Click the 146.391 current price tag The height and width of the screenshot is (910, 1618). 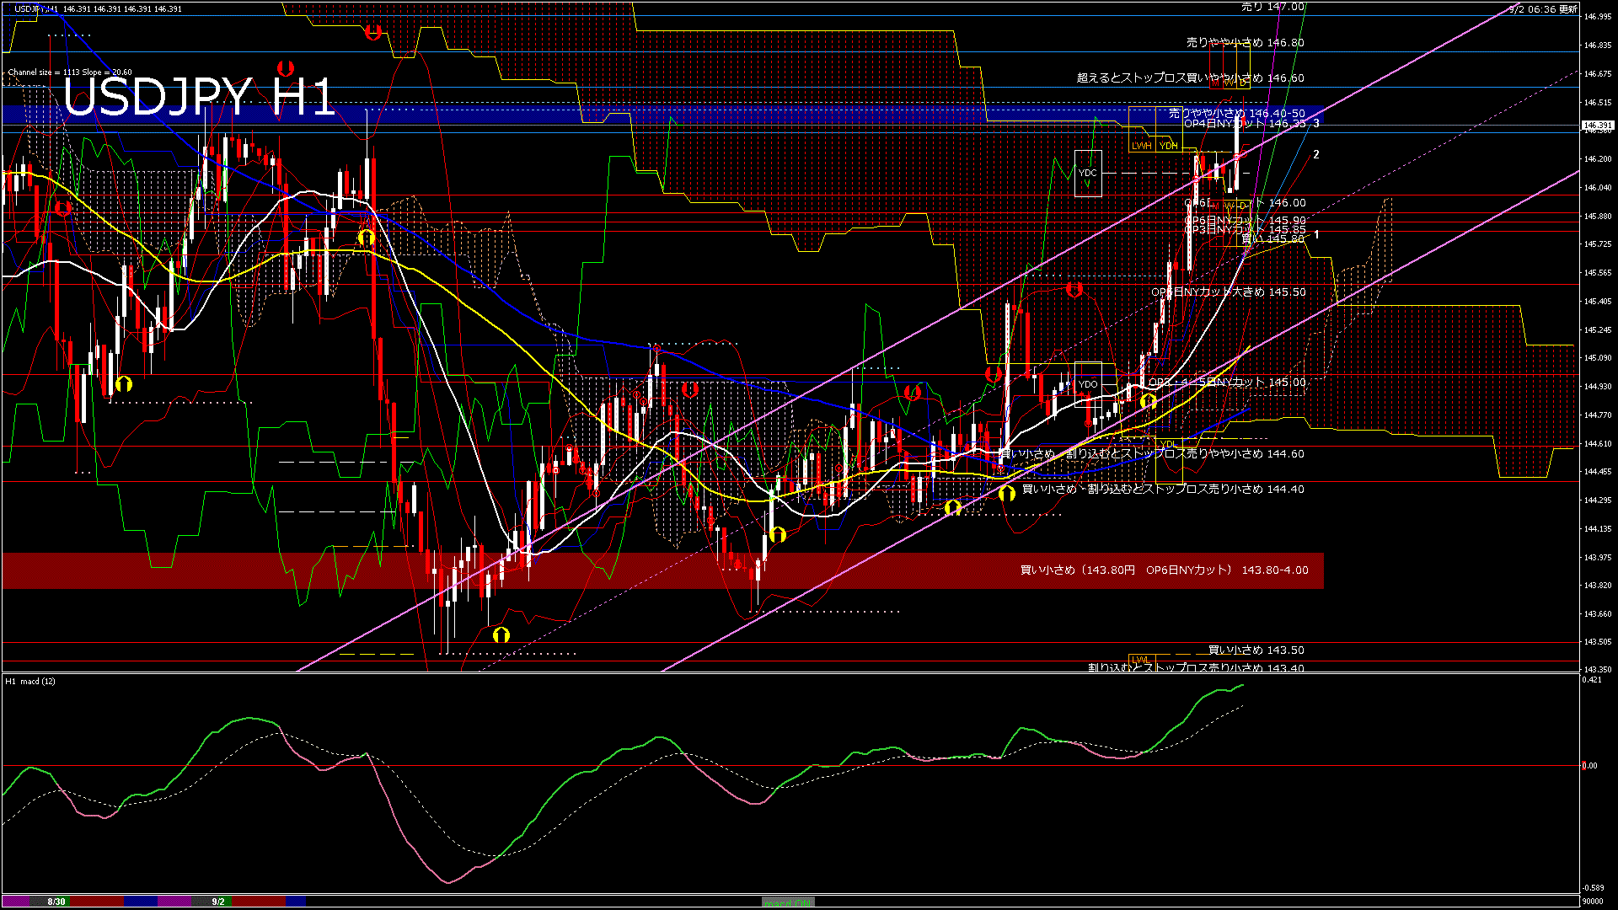click(x=1598, y=126)
